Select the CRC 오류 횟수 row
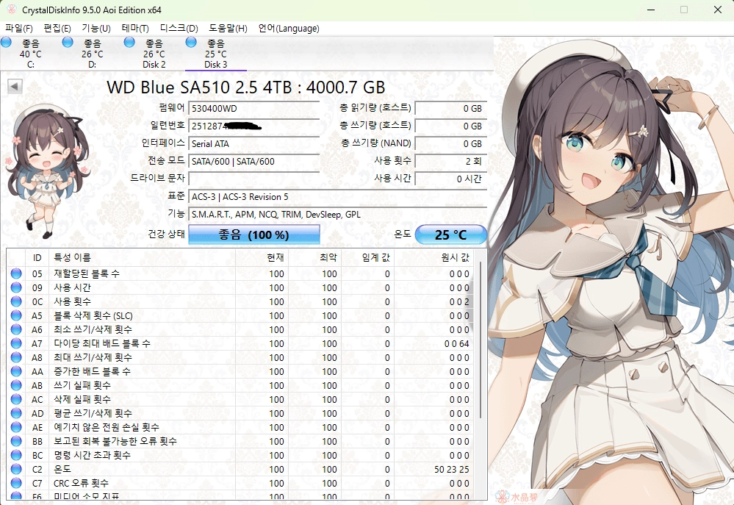Screen dimensions: 734x505 point(240,483)
